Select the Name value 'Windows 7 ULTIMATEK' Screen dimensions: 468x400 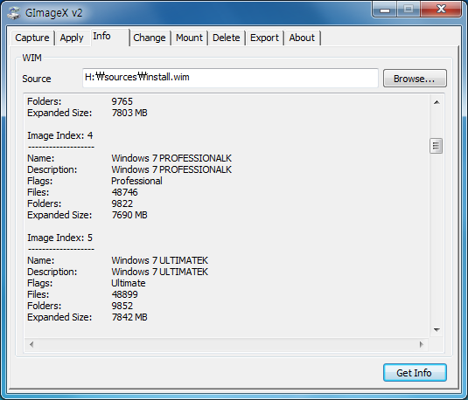(x=160, y=260)
